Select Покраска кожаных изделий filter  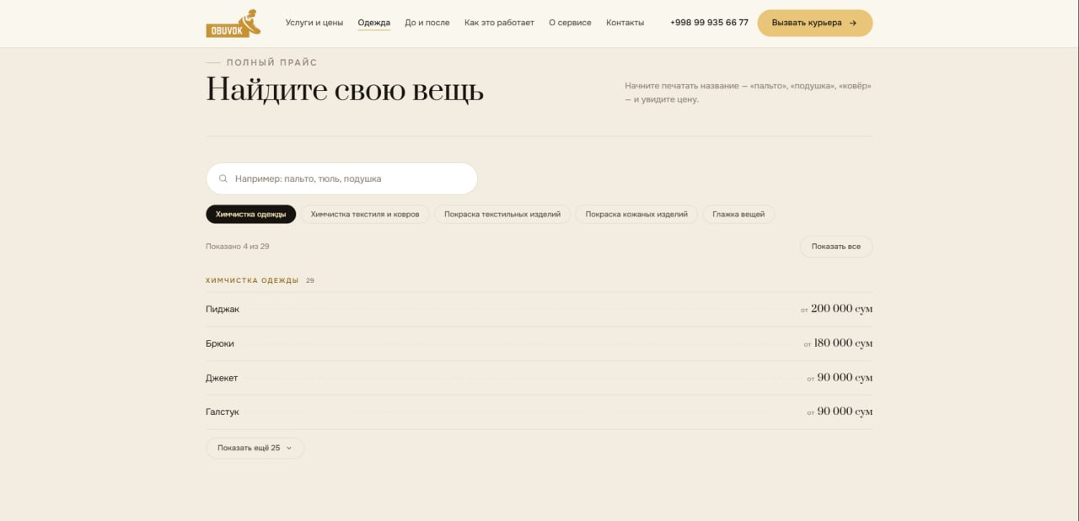[636, 215]
